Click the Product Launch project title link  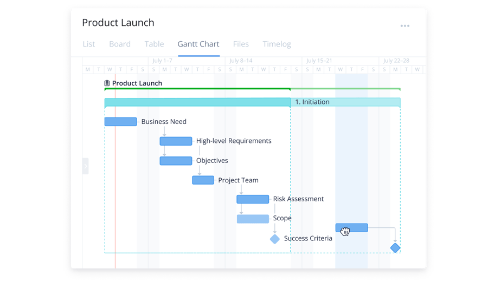click(x=137, y=83)
